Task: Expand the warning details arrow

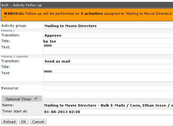Action: point(5,17)
